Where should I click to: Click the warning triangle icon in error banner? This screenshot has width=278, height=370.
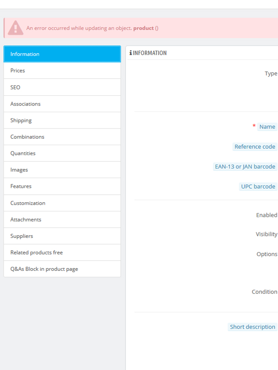point(15,28)
